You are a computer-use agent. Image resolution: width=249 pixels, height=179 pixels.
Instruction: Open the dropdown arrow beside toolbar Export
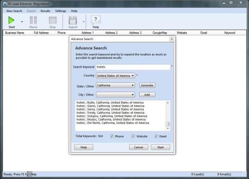tap(83, 22)
